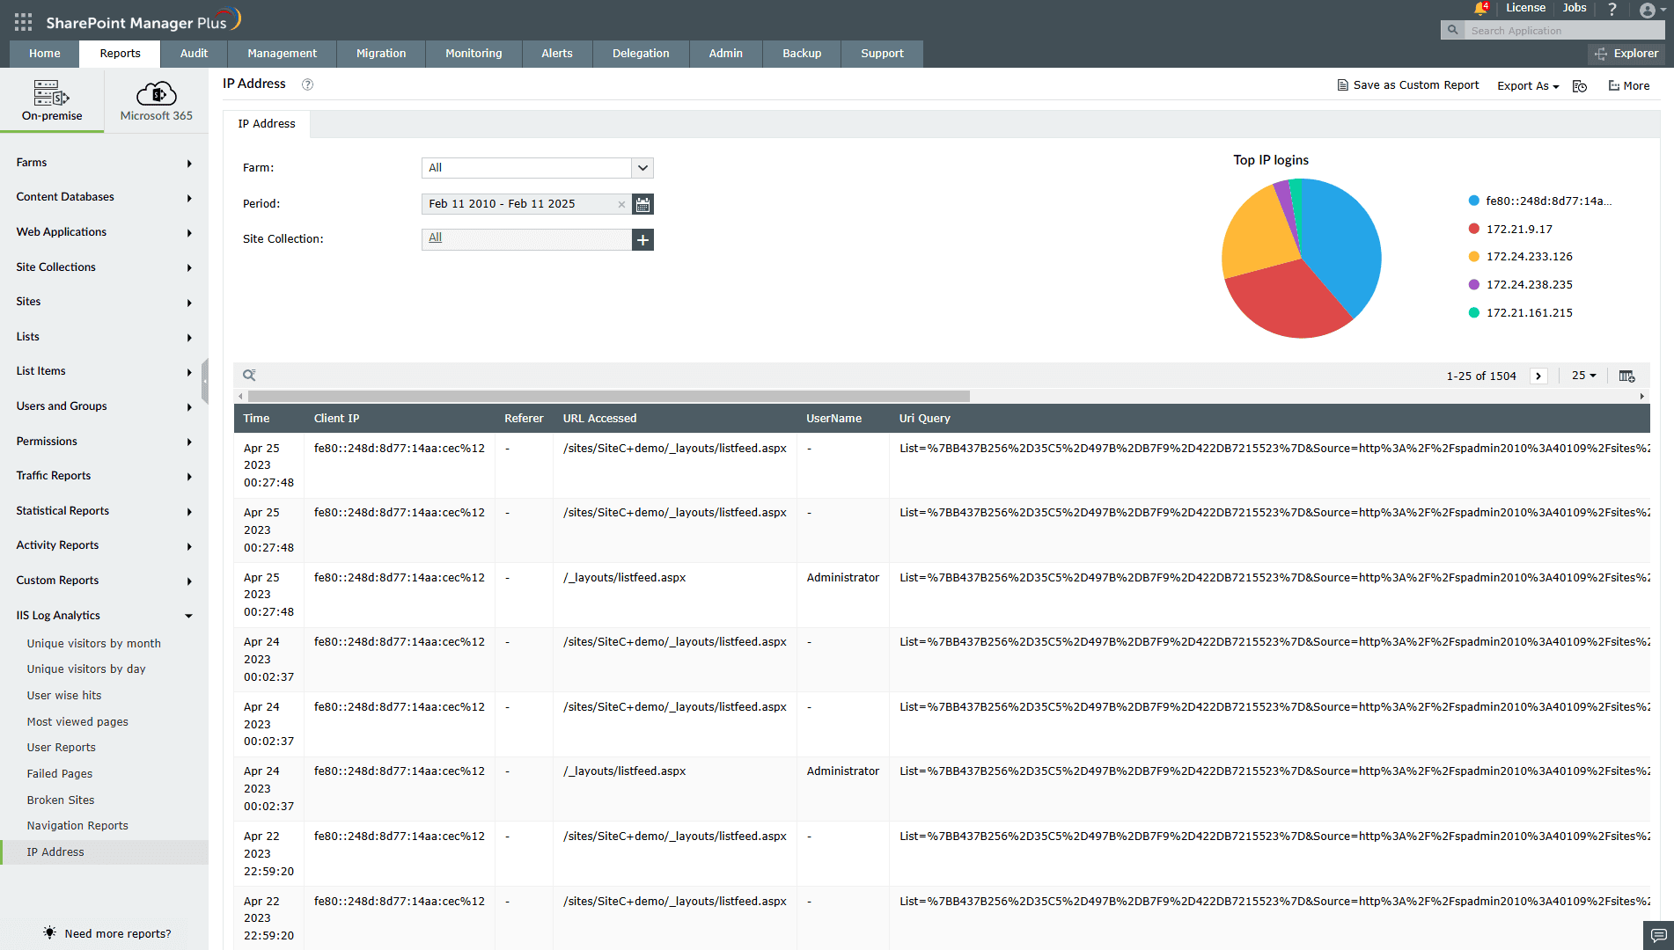Open the Delegation tab
The image size is (1674, 950).
(641, 54)
